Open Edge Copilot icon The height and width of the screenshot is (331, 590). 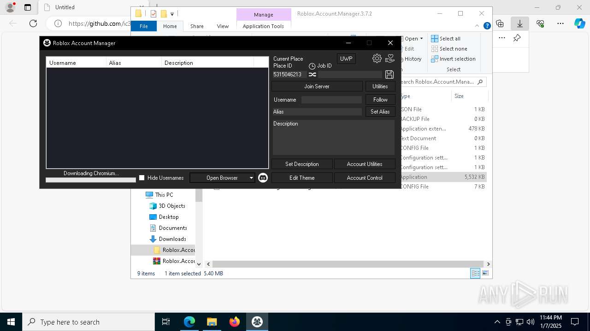point(579,23)
